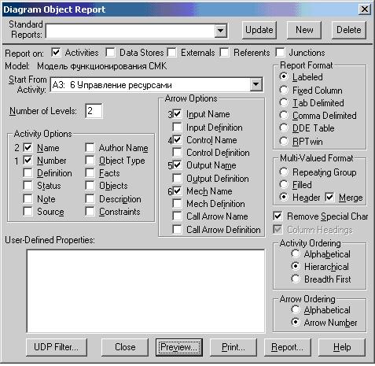The height and width of the screenshot is (366, 375).
Task: Check the Input Definition option
Action: point(177,128)
